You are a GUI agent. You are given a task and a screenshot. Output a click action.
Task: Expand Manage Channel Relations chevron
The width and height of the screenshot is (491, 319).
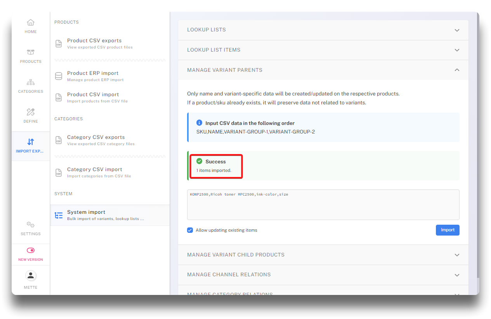click(457, 275)
